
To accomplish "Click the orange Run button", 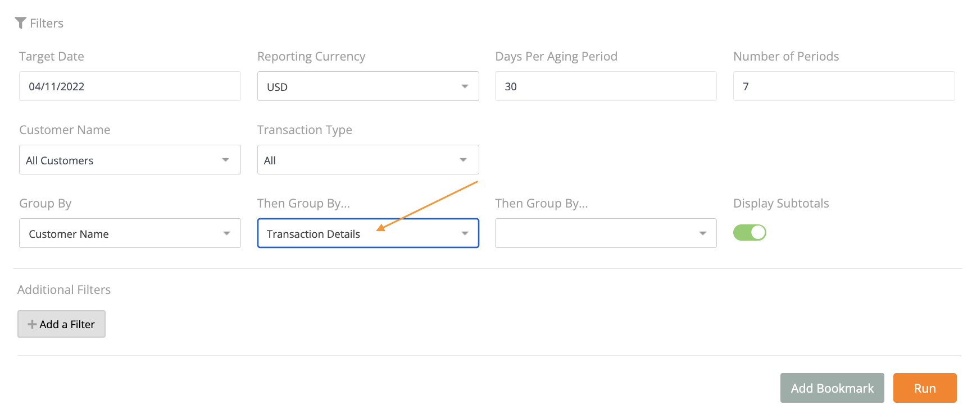I will point(925,388).
